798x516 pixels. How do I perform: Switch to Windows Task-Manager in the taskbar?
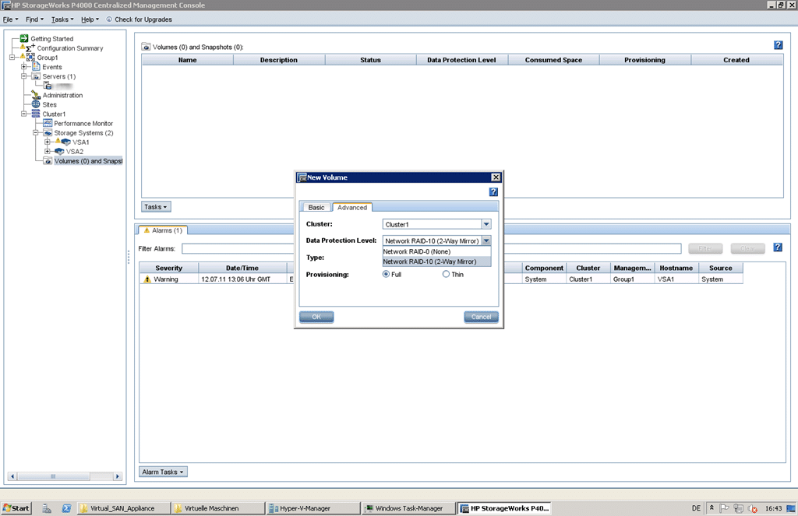(408, 508)
